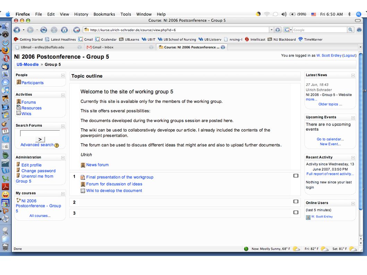Click the Forums icon in Activities block
This screenshot has height=275, width=367.
click(x=19, y=102)
